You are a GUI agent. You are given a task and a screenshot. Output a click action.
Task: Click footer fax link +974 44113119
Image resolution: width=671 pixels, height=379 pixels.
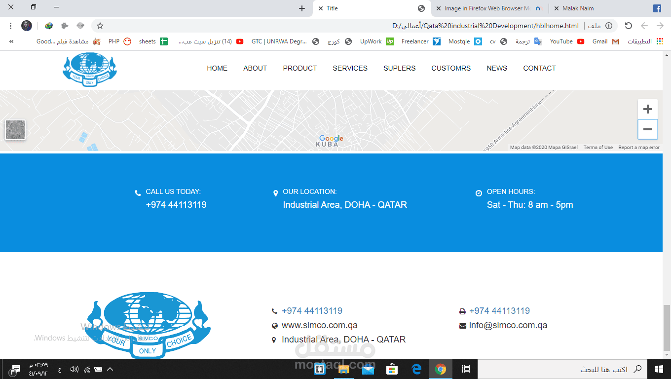[x=499, y=311]
